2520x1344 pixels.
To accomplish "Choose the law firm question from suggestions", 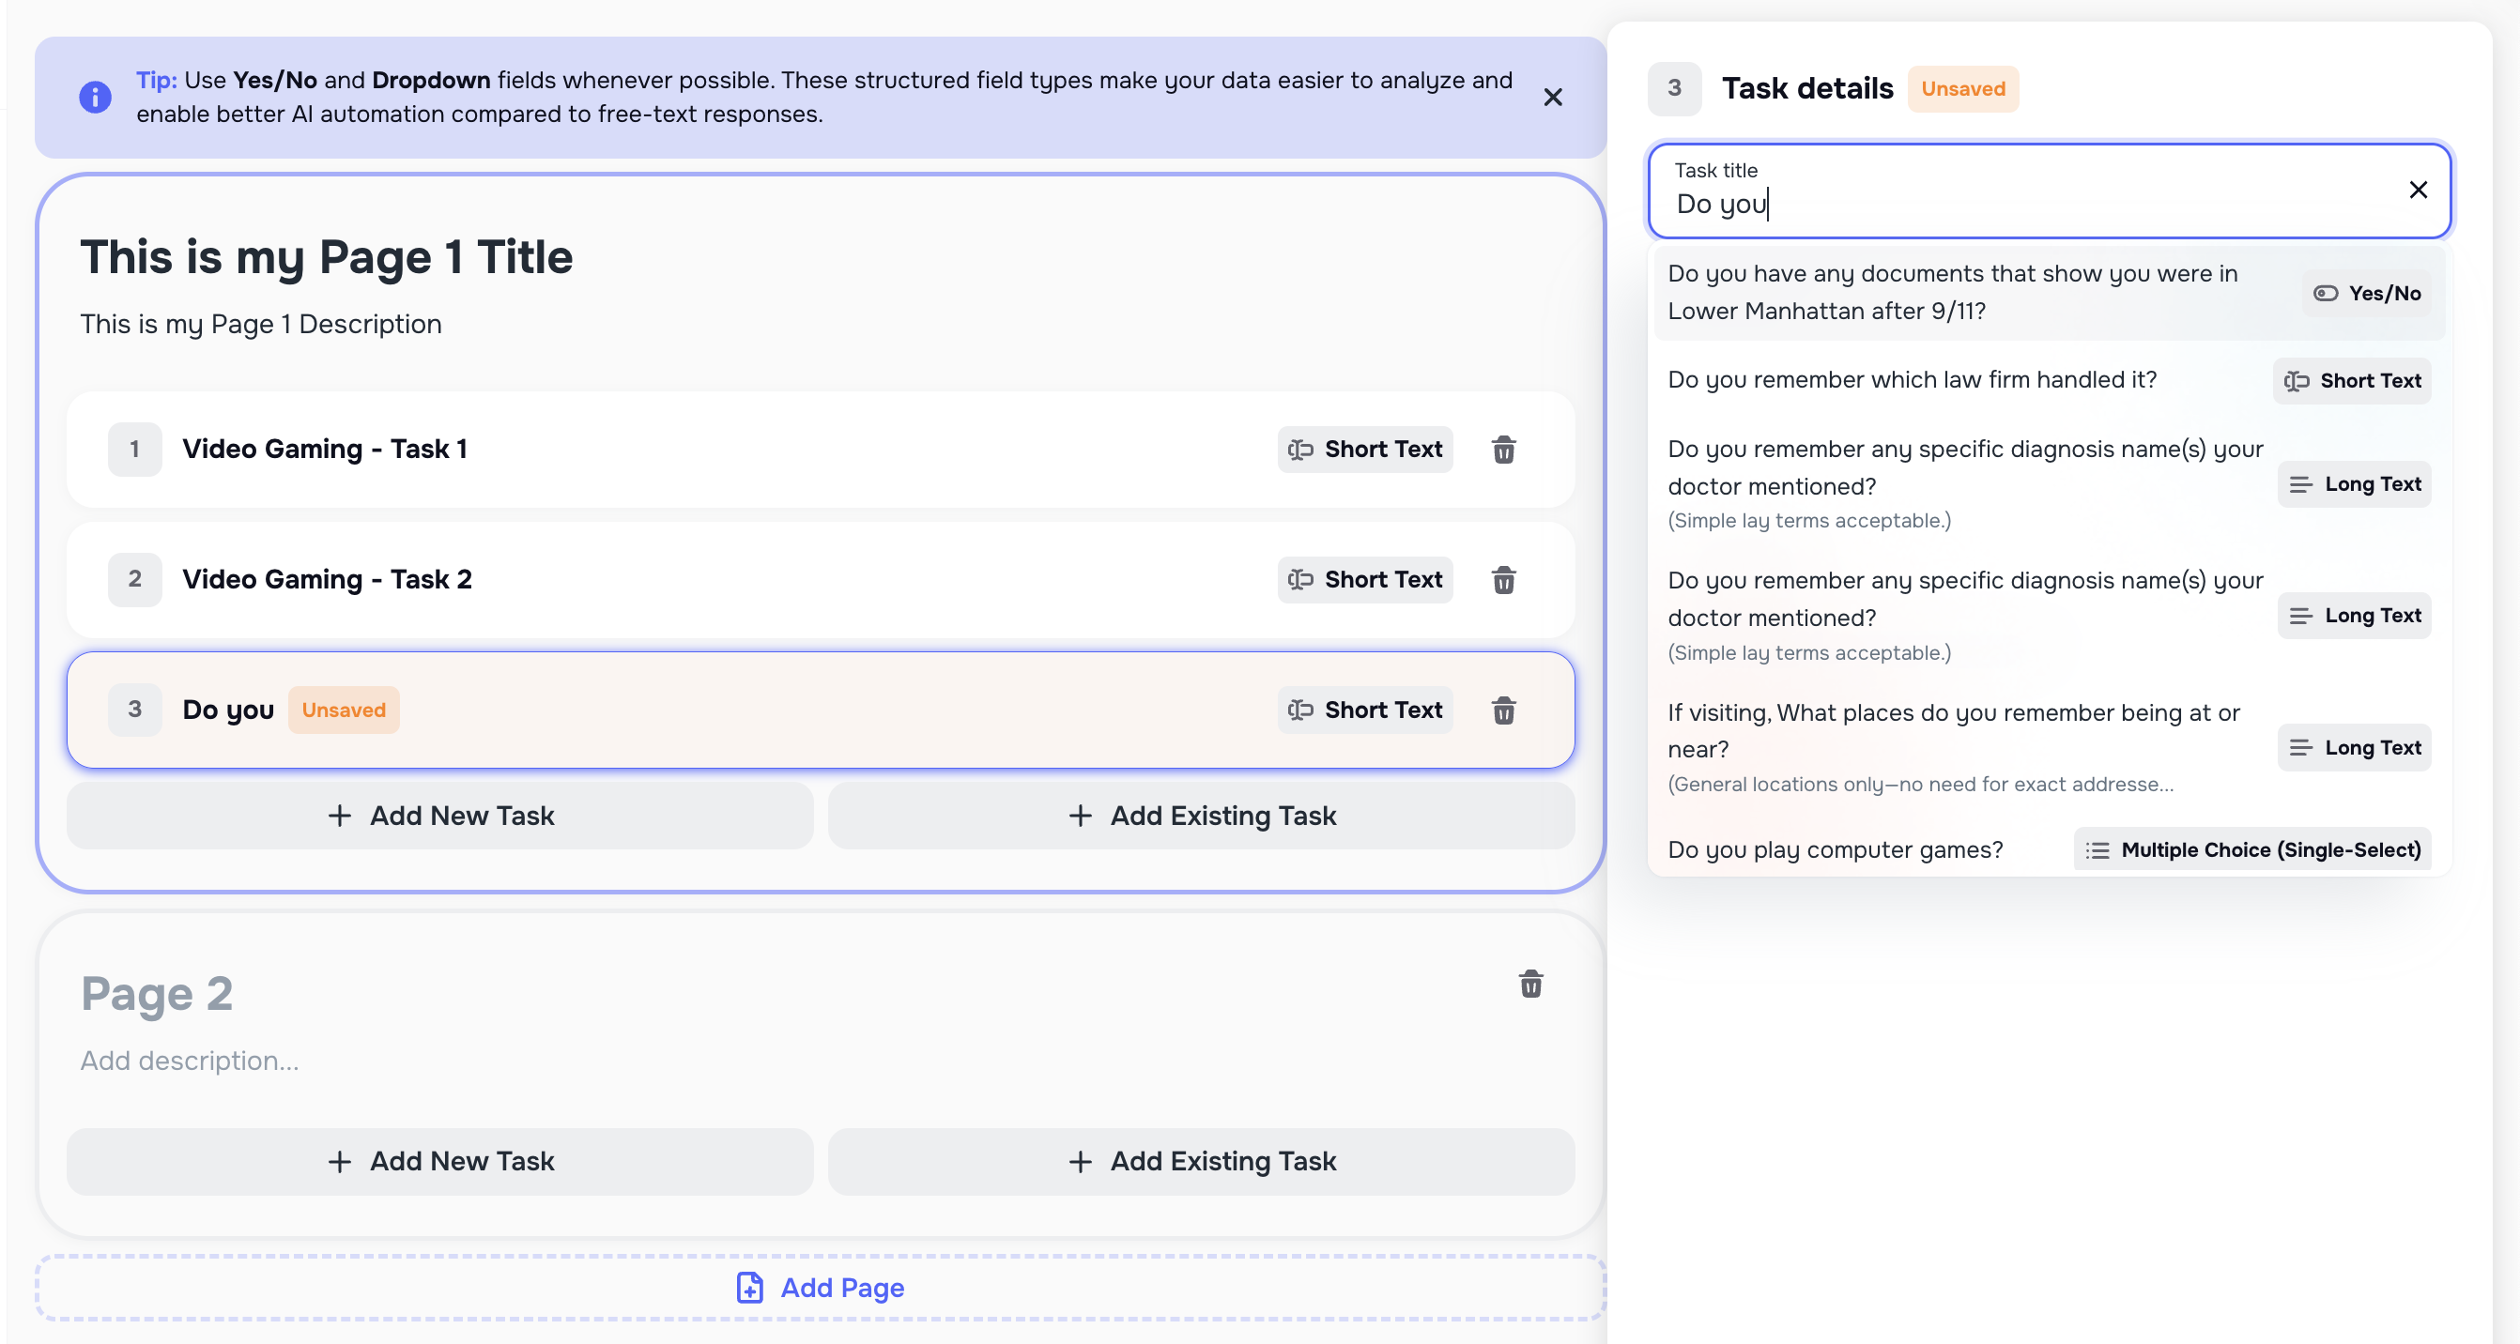I will point(1913,379).
